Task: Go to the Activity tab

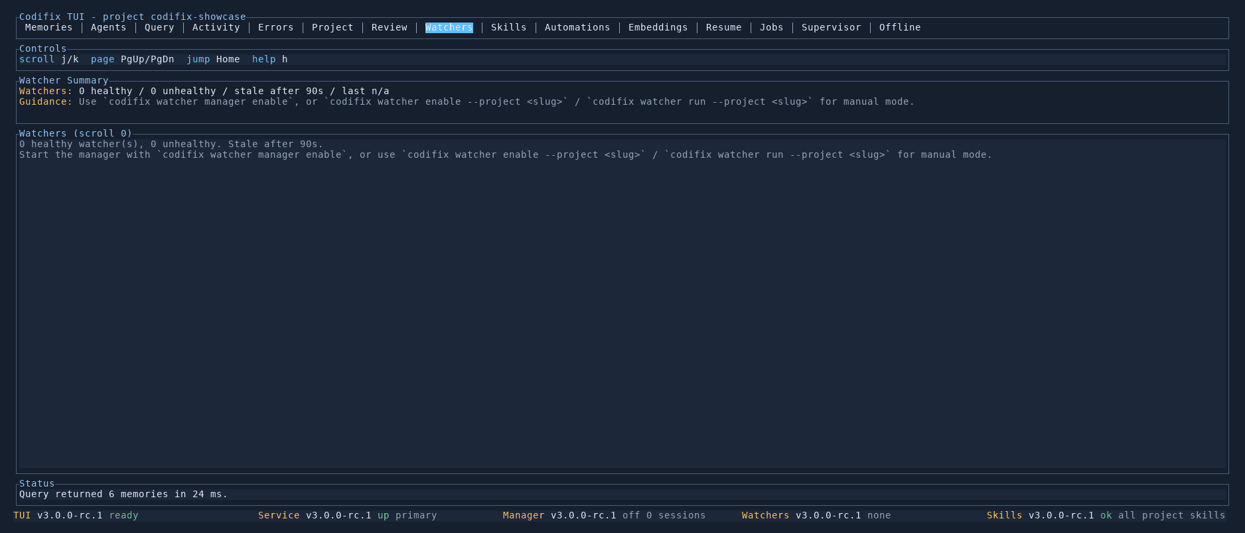Action: click(216, 27)
